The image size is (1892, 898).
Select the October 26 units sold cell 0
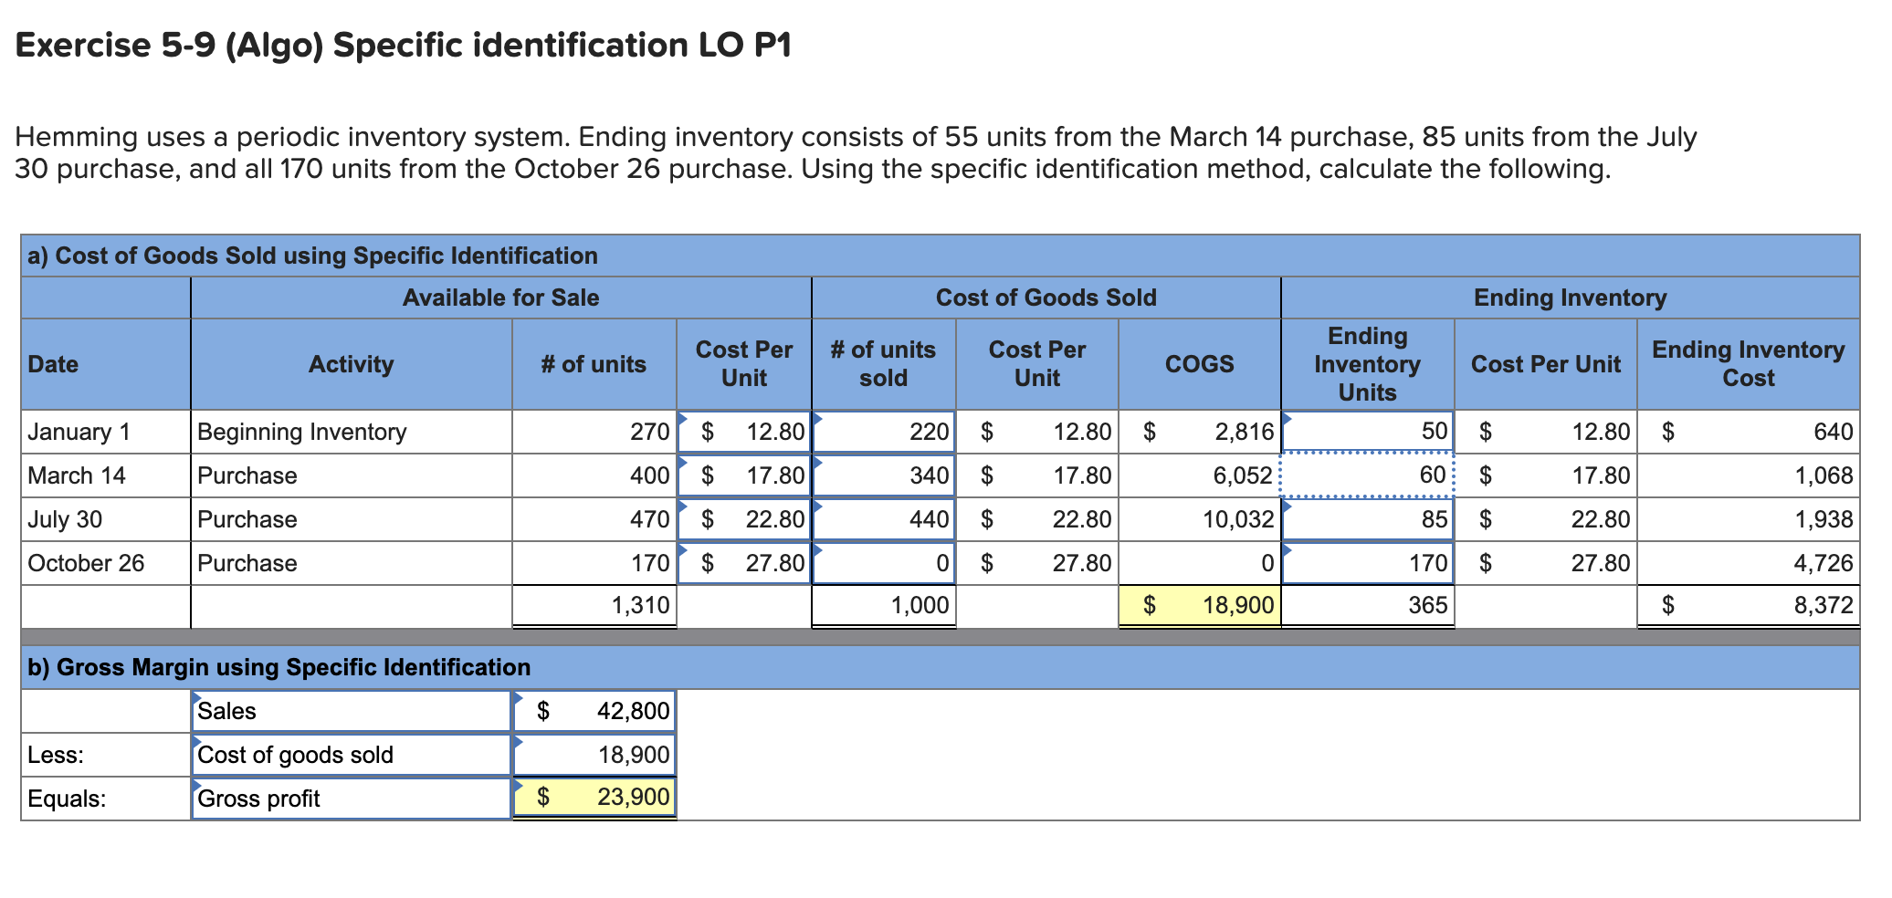pyautogui.click(x=884, y=563)
